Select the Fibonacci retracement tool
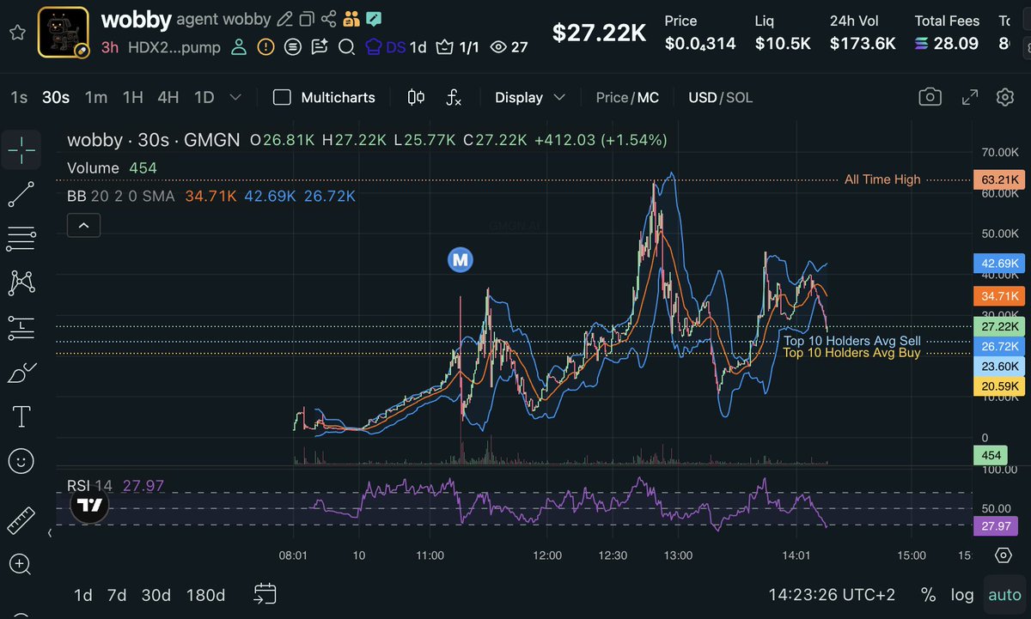The image size is (1031, 619). [x=21, y=239]
